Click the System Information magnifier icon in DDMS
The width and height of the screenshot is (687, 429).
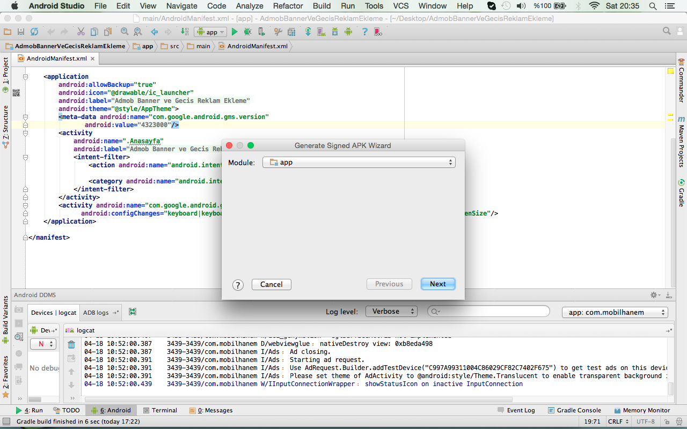[x=19, y=337]
